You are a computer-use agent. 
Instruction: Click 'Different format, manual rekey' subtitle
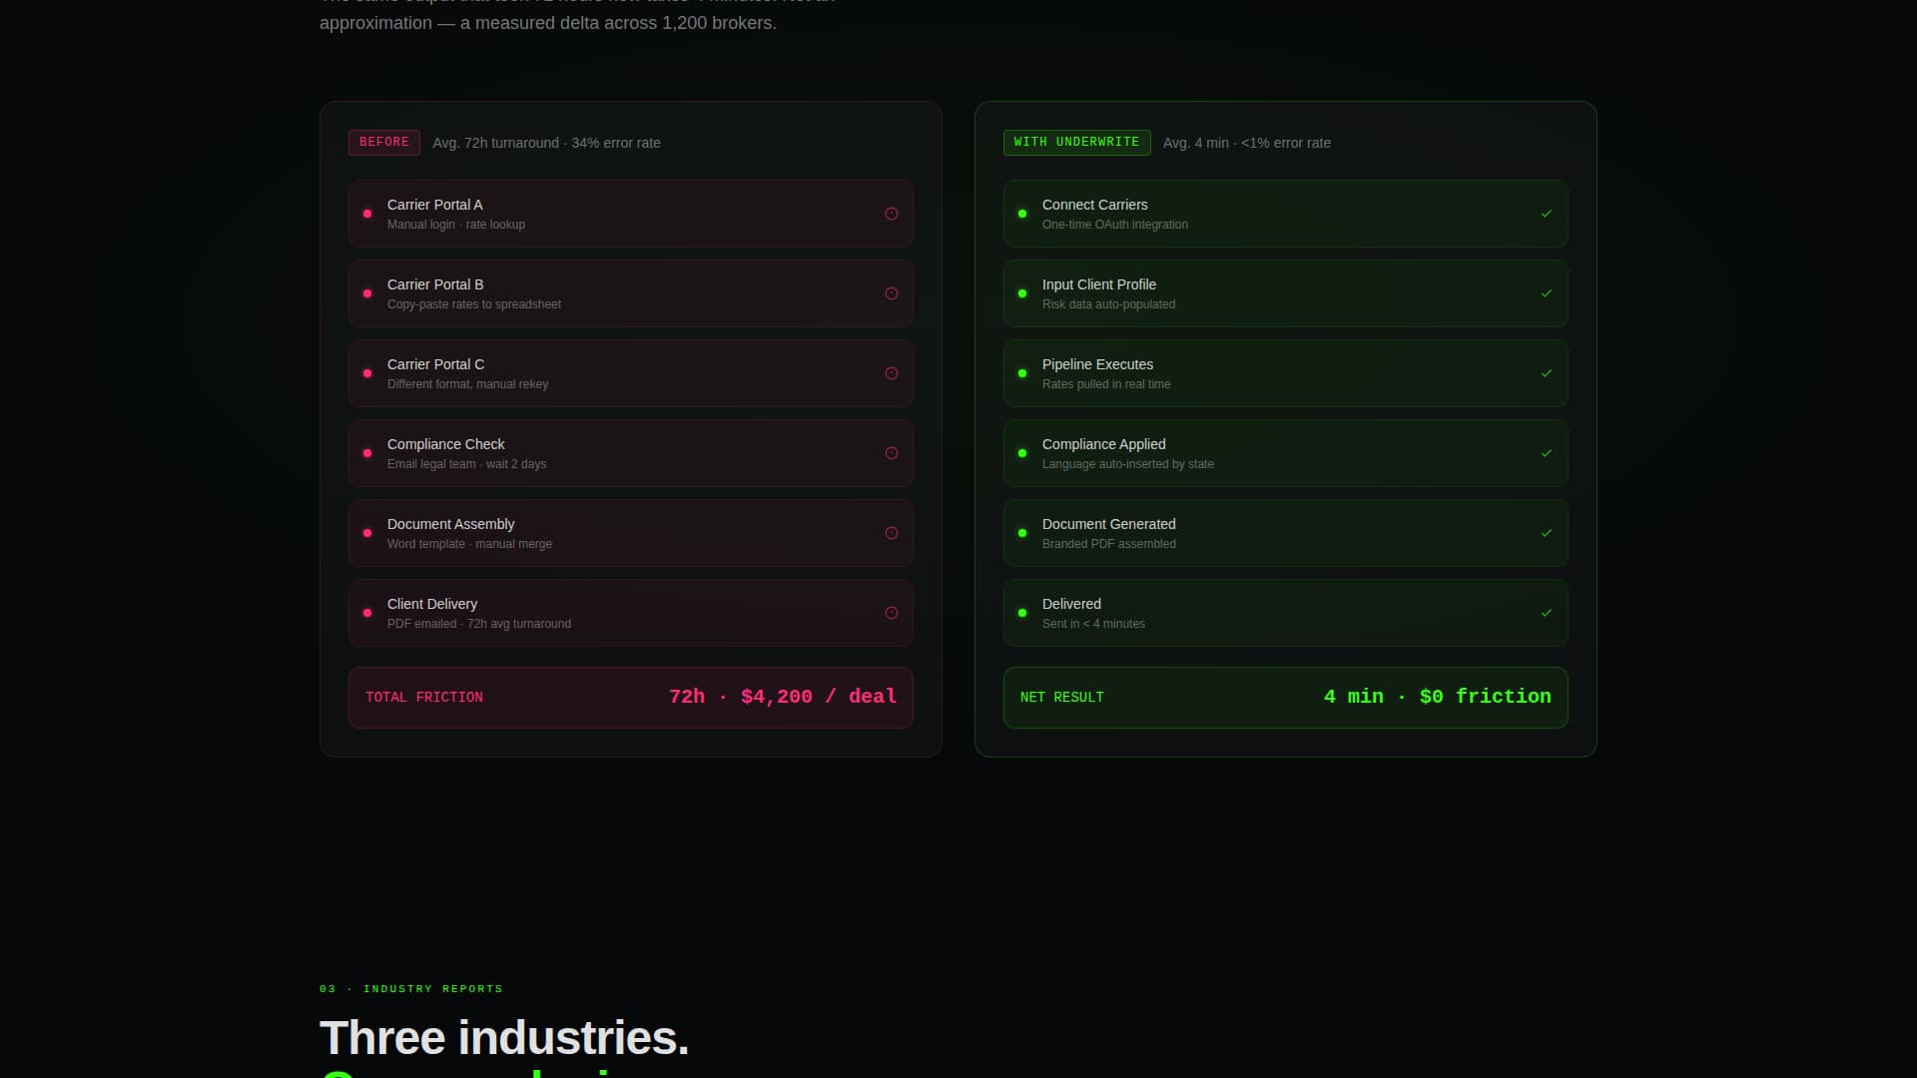(467, 384)
